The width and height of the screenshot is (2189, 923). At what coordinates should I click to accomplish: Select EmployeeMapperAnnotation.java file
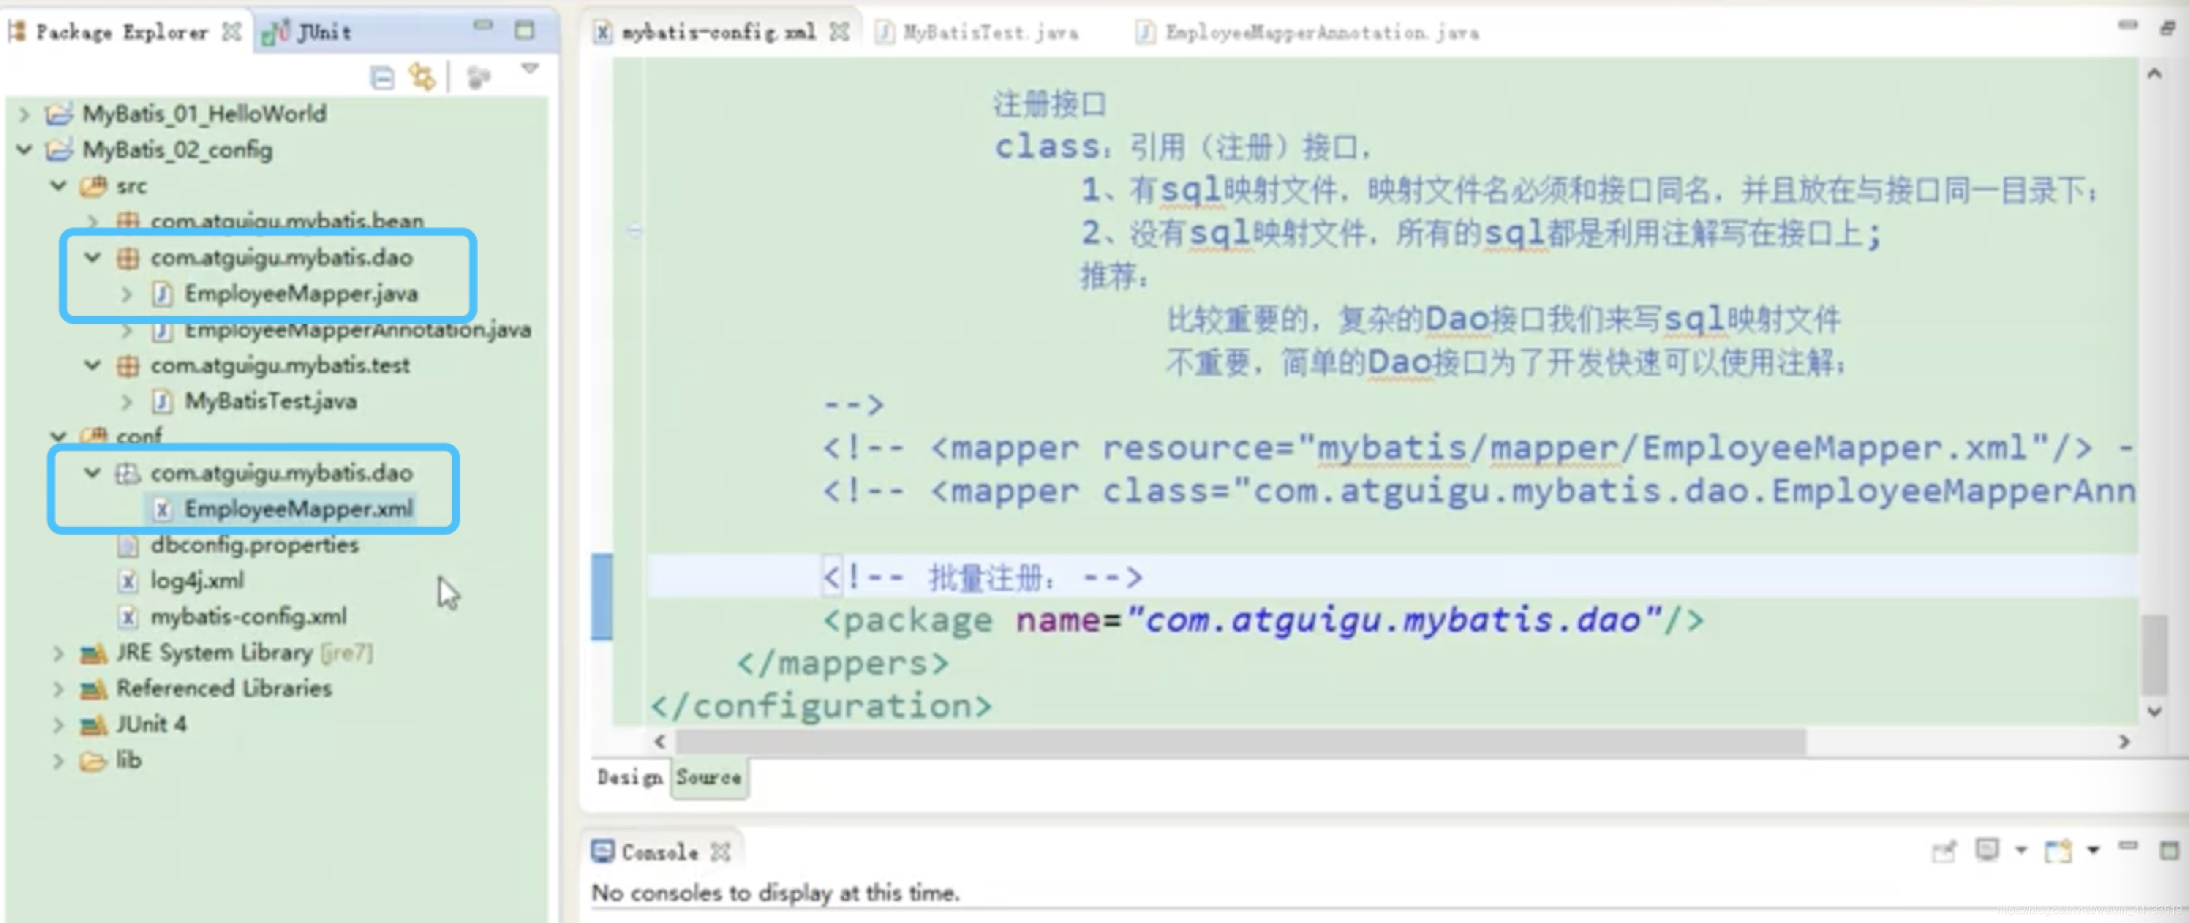click(358, 329)
